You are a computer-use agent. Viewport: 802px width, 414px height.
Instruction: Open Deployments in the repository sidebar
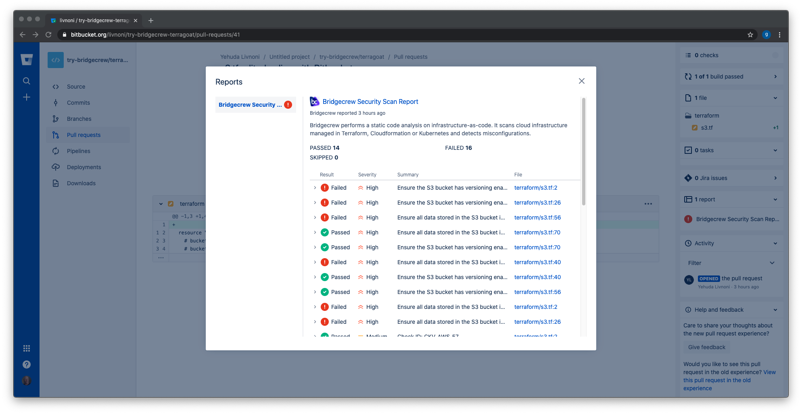click(88, 167)
